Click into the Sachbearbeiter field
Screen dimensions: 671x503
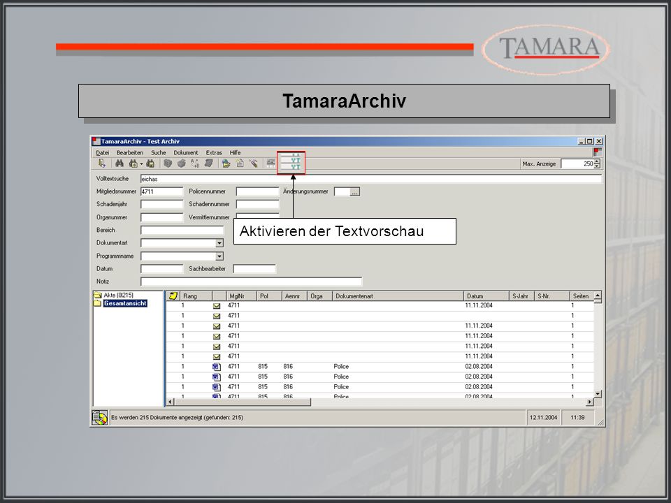[x=254, y=269]
